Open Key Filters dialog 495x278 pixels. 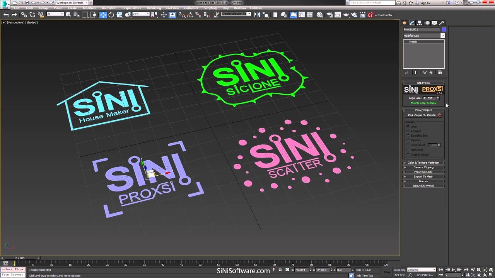pyautogui.click(x=425, y=275)
